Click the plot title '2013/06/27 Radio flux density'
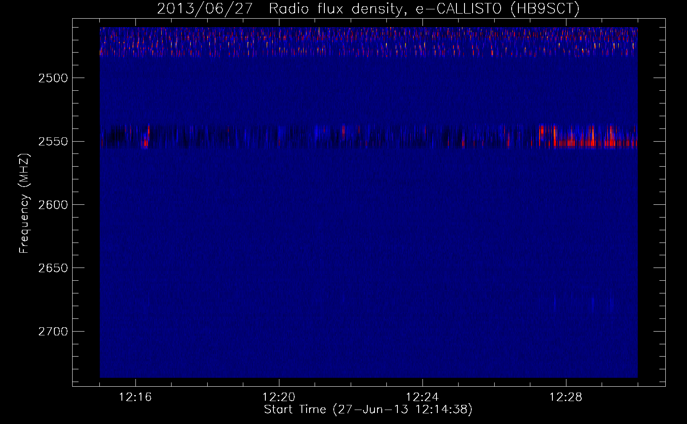Viewport: 687px width, 424px height. (x=279, y=9)
